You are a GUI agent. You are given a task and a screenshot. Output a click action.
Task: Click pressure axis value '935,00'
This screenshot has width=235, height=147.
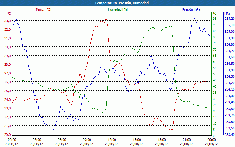[x=229, y=31]
